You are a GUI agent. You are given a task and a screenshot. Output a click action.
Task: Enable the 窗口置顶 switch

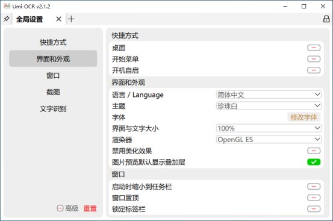click(314, 198)
